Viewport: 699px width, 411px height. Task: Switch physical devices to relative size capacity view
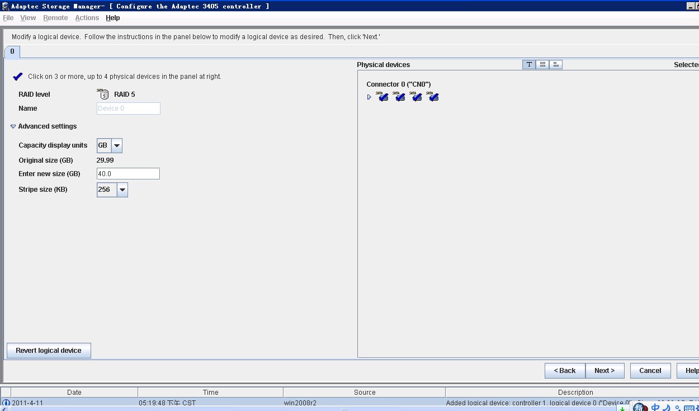(x=556, y=65)
